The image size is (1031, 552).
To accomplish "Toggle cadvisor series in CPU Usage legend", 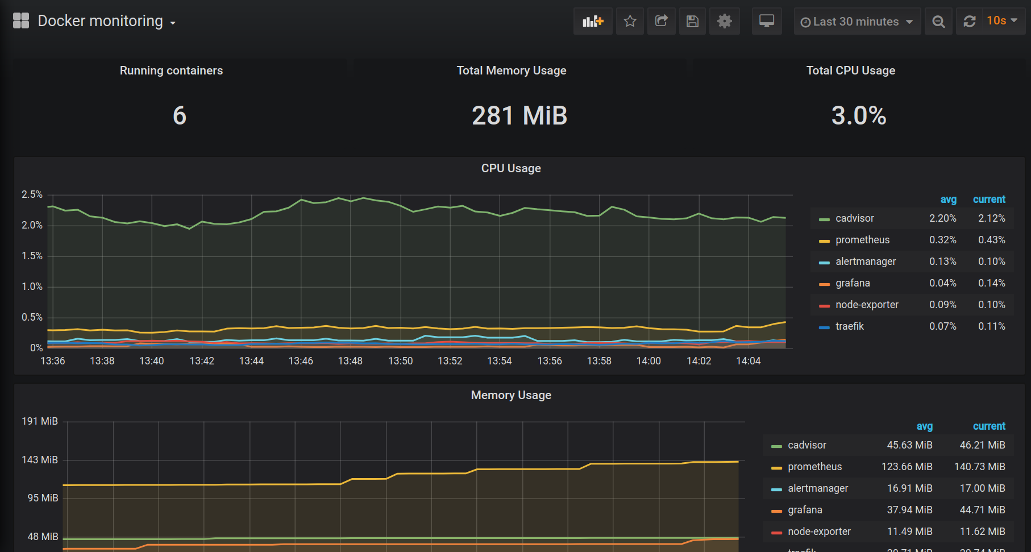I will [x=855, y=218].
